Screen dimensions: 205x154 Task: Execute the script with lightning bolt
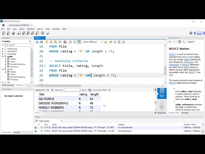(x=47, y=42)
